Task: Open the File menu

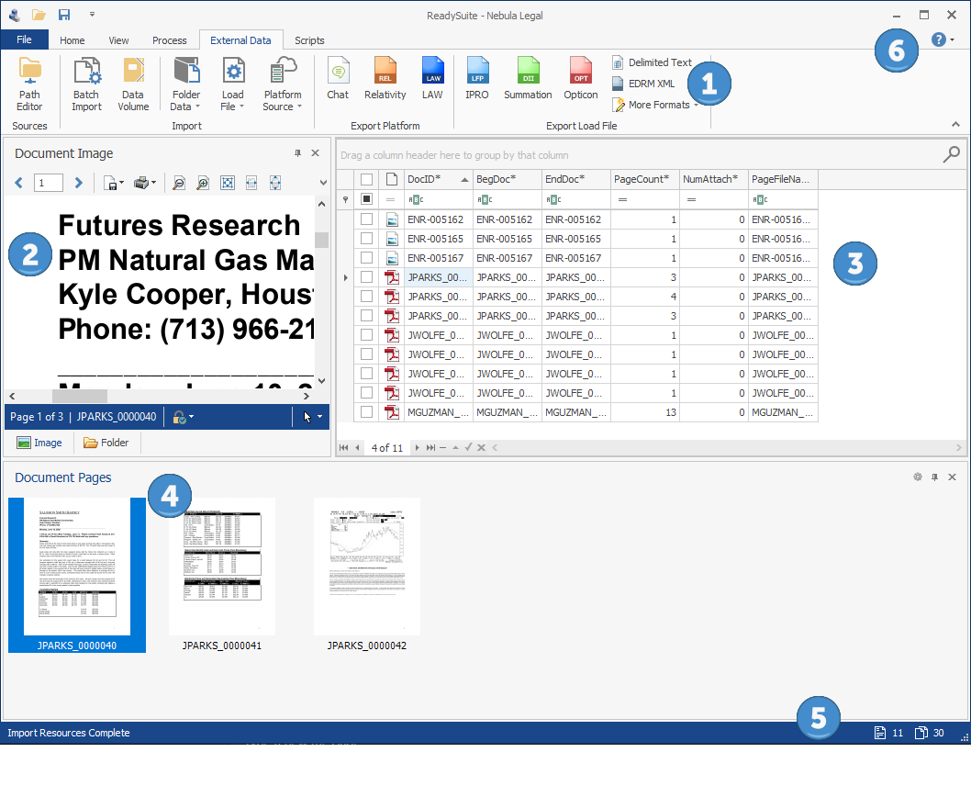Action: click(x=24, y=39)
